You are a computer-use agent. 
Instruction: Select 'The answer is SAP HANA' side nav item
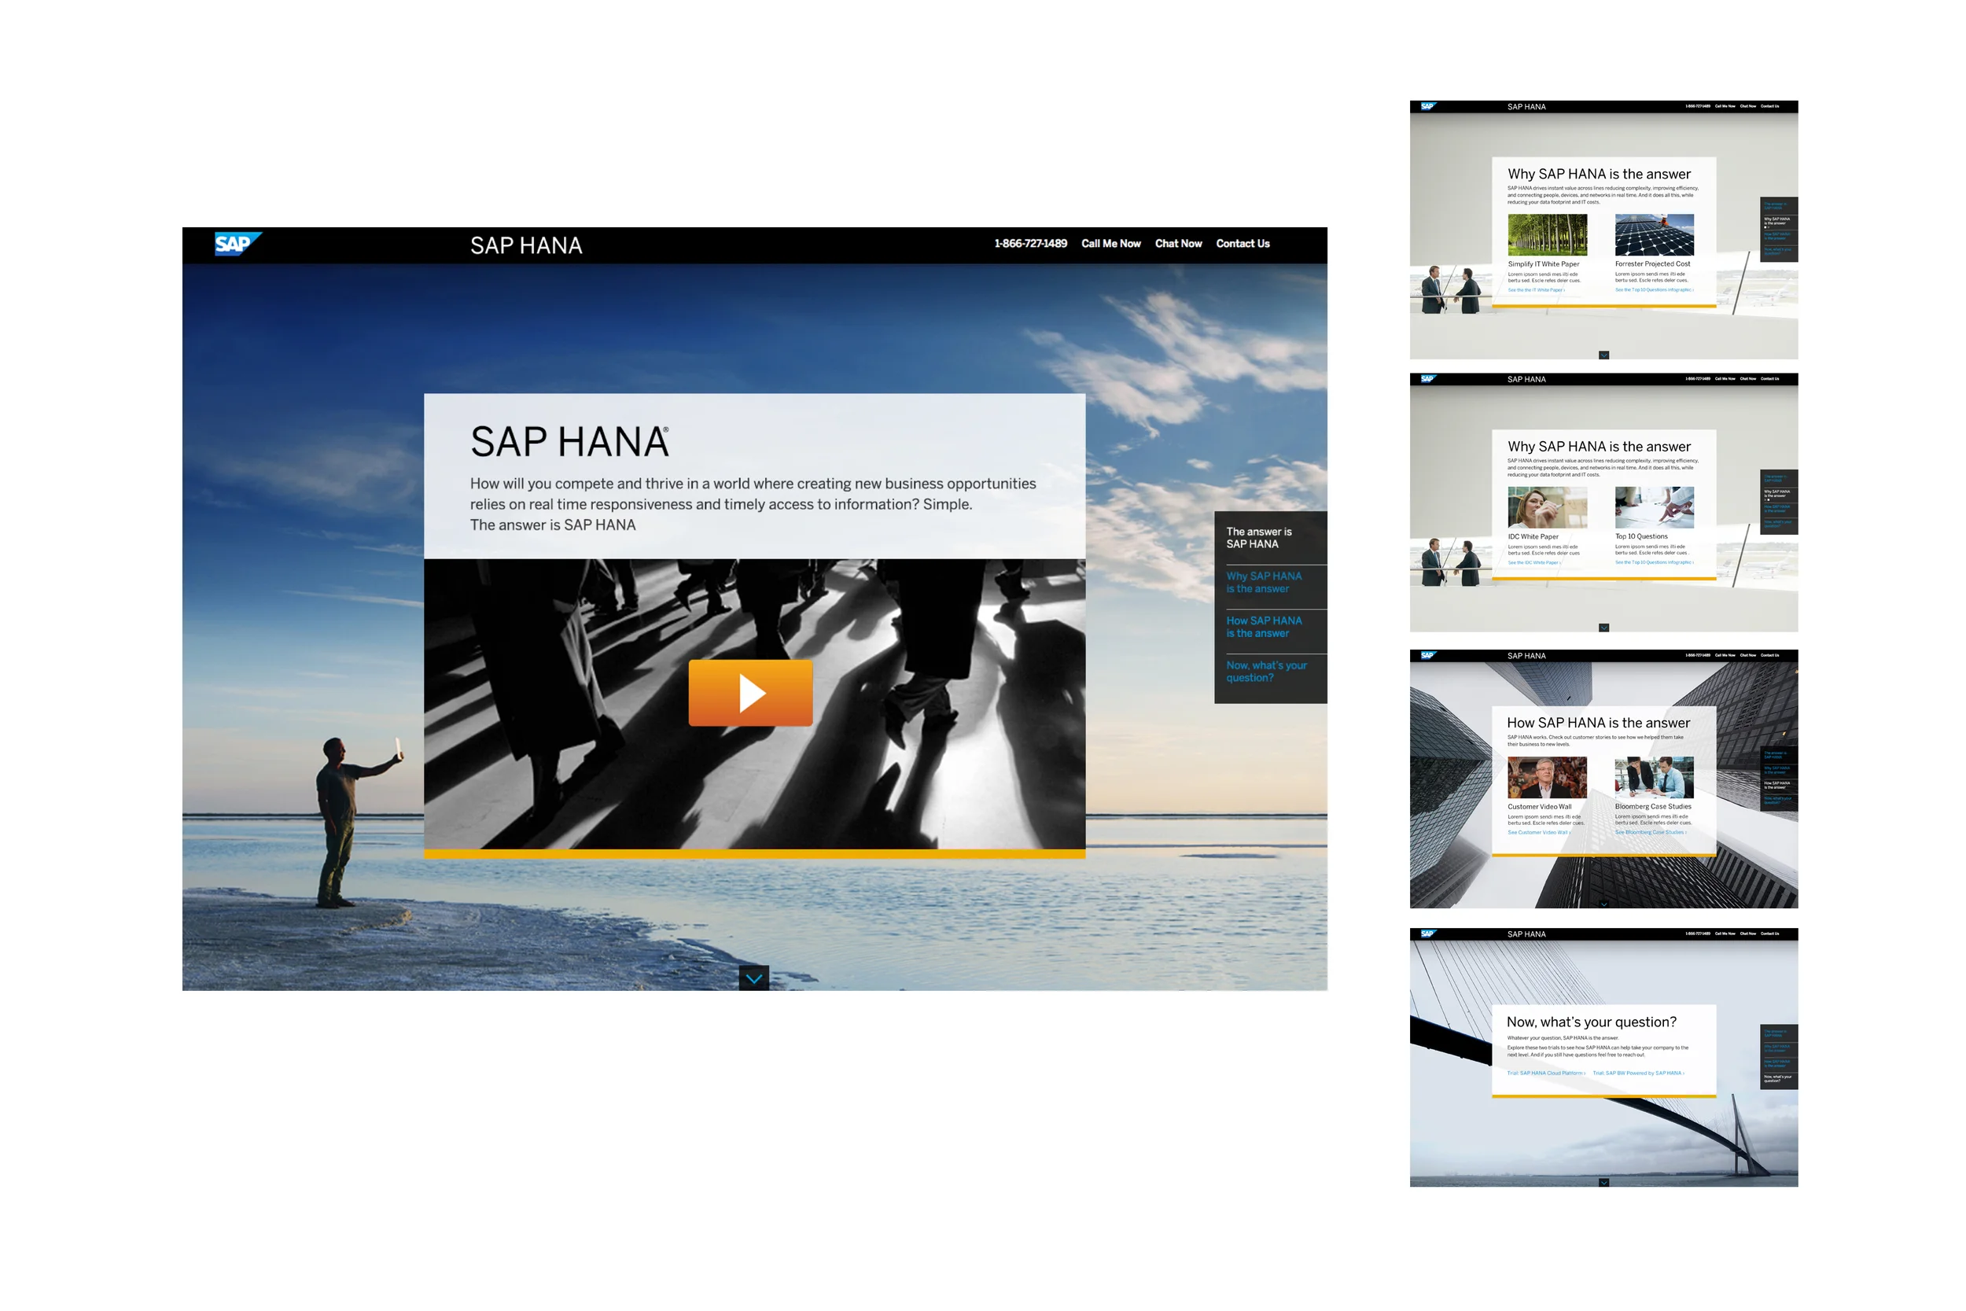click(1258, 538)
